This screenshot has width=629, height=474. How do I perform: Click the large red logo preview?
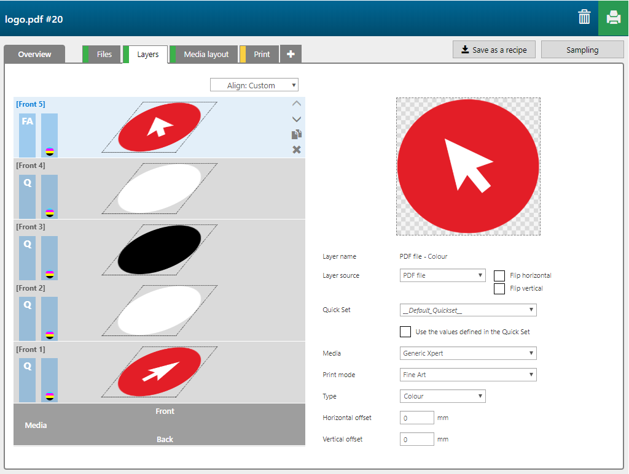click(468, 167)
